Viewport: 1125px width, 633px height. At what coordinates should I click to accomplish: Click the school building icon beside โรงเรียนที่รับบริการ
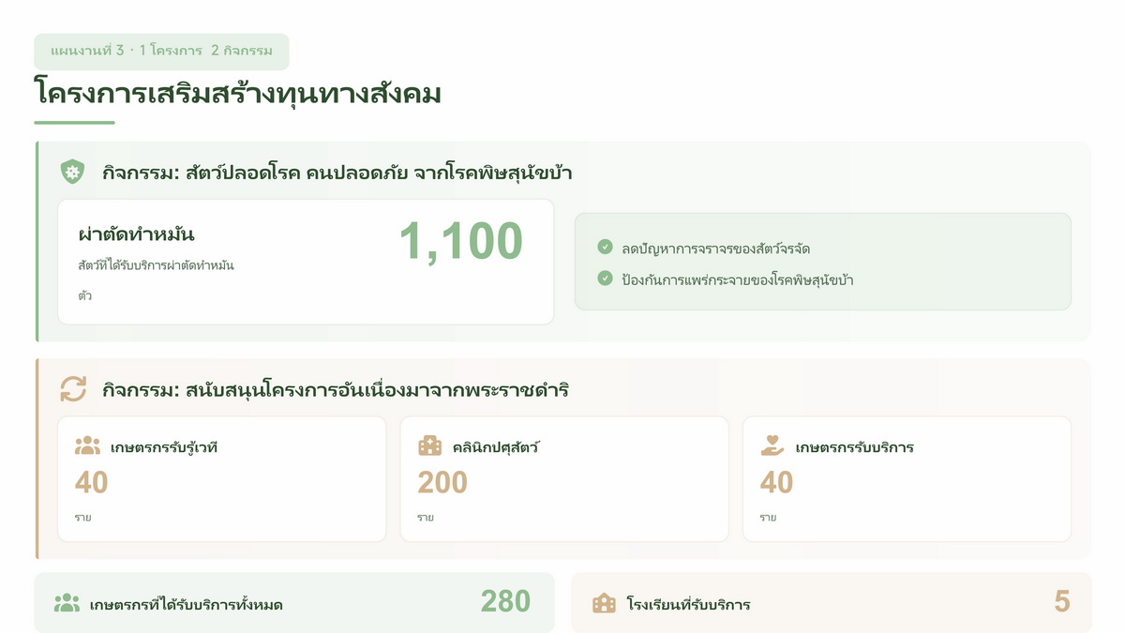click(605, 604)
